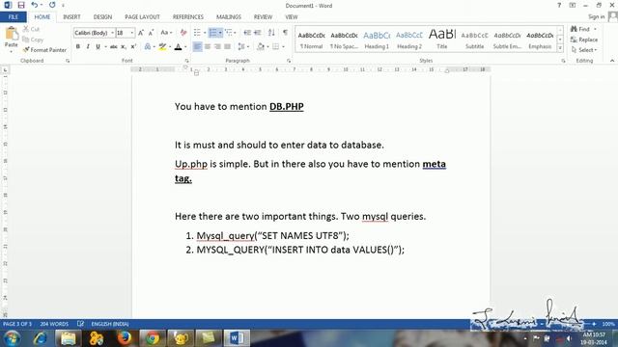Decrease font size with Shrink Font
The height and width of the screenshot is (347, 618).
(x=151, y=33)
